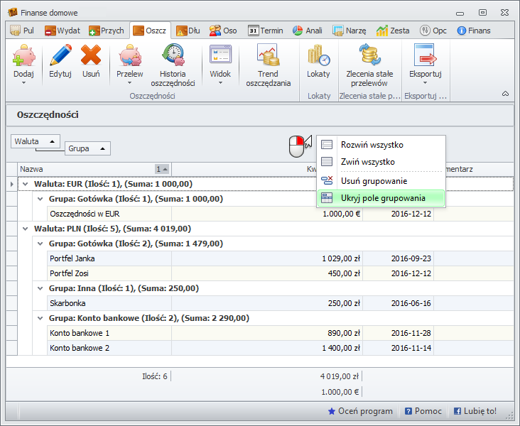520x426 pixels.
Task: Choose Rozwiń wszystko in context menu
Action: 372,145
